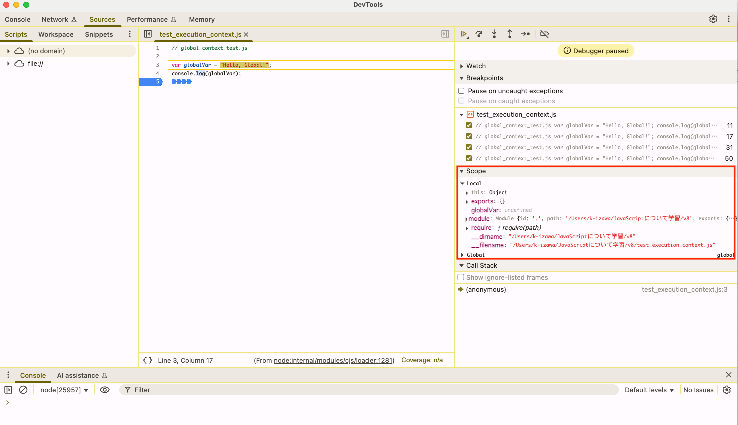
Task: Open DevTools settings with the gear icon
Action: click(x=713, y=19)
